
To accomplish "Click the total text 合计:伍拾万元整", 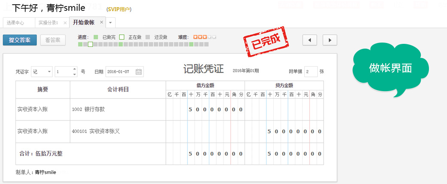I will [x=41, y=154].
